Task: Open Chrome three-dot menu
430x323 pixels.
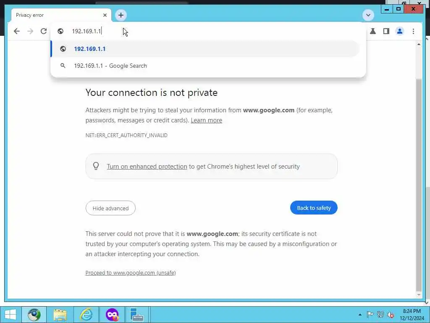Action: point(413,31)
